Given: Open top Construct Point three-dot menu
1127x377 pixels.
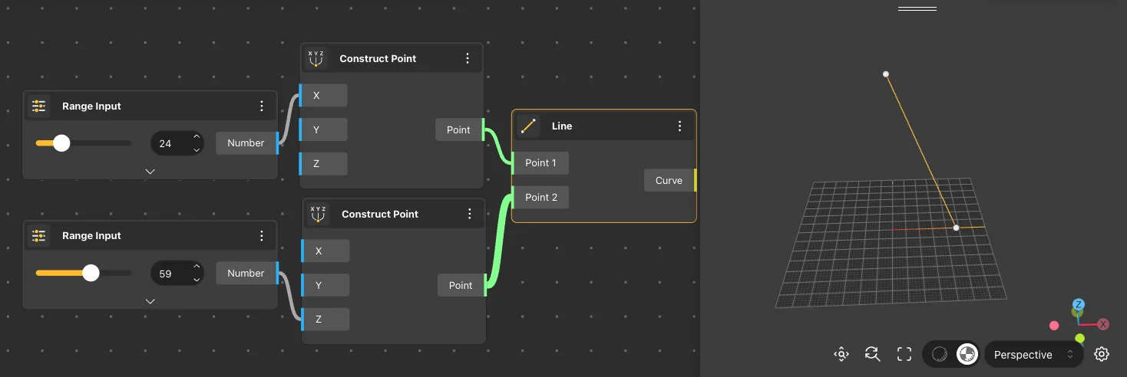Looking at the screenshot, I should [x=468, y=58].
